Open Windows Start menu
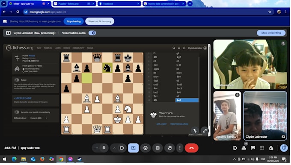This screenshot has height=165, width=291. 5,159
